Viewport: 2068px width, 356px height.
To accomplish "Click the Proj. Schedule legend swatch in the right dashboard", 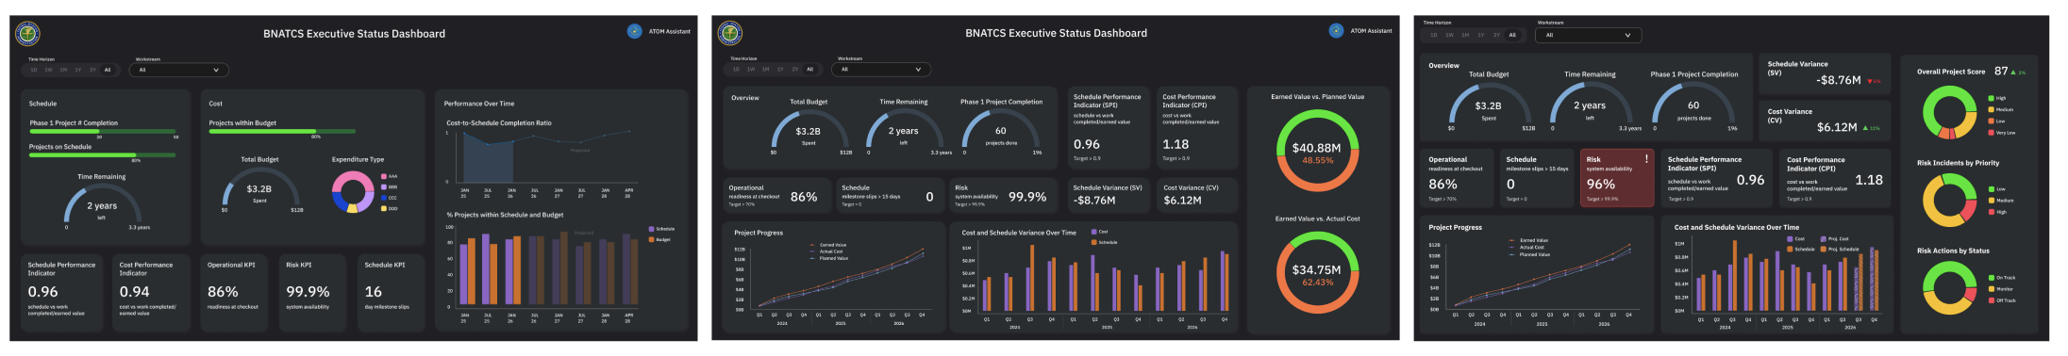I will click(1823, 250).
